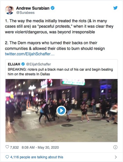123x162 pixels.
Task: Click the ELIJAH display name
Action: (14, 64)
